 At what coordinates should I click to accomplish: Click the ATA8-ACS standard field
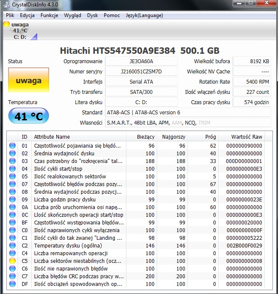pos(188,113)
